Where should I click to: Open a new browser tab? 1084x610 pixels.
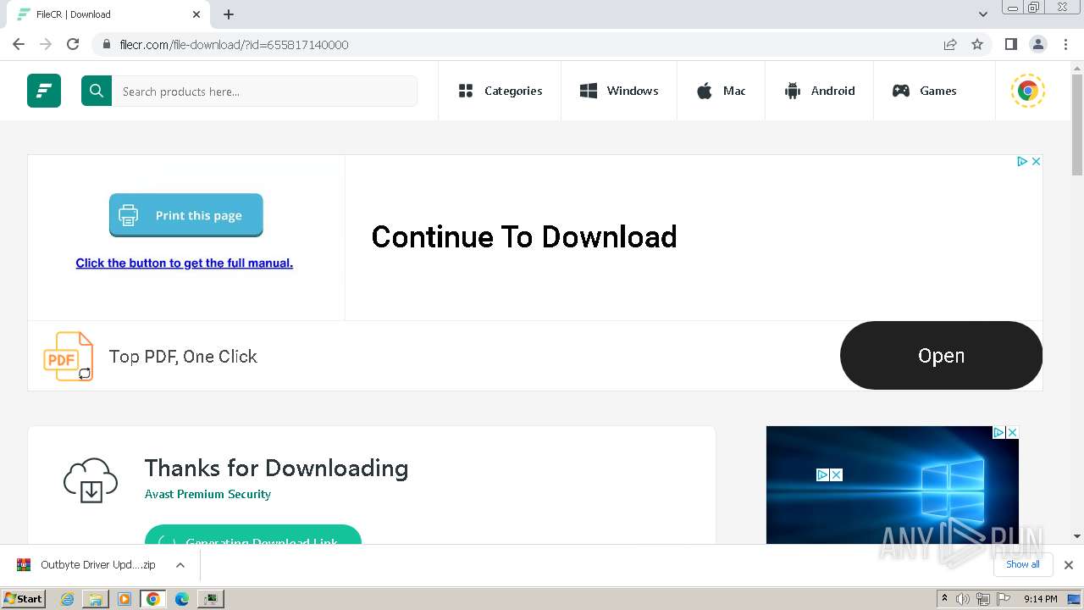pyautogui.click(x=229, y=14)
